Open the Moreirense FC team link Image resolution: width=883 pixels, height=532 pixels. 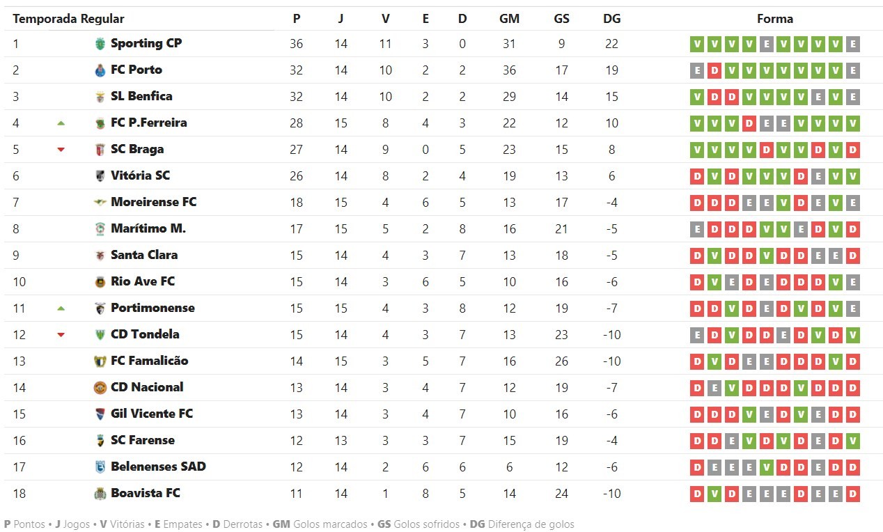pyautogui.click(x=153, y=203)
